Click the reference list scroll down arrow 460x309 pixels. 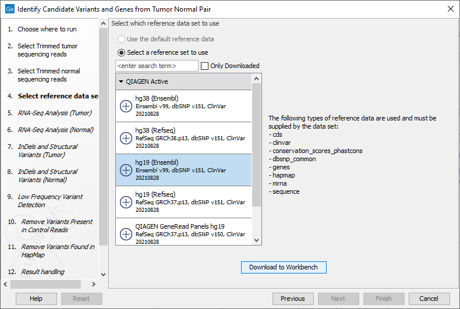[256, 240]
